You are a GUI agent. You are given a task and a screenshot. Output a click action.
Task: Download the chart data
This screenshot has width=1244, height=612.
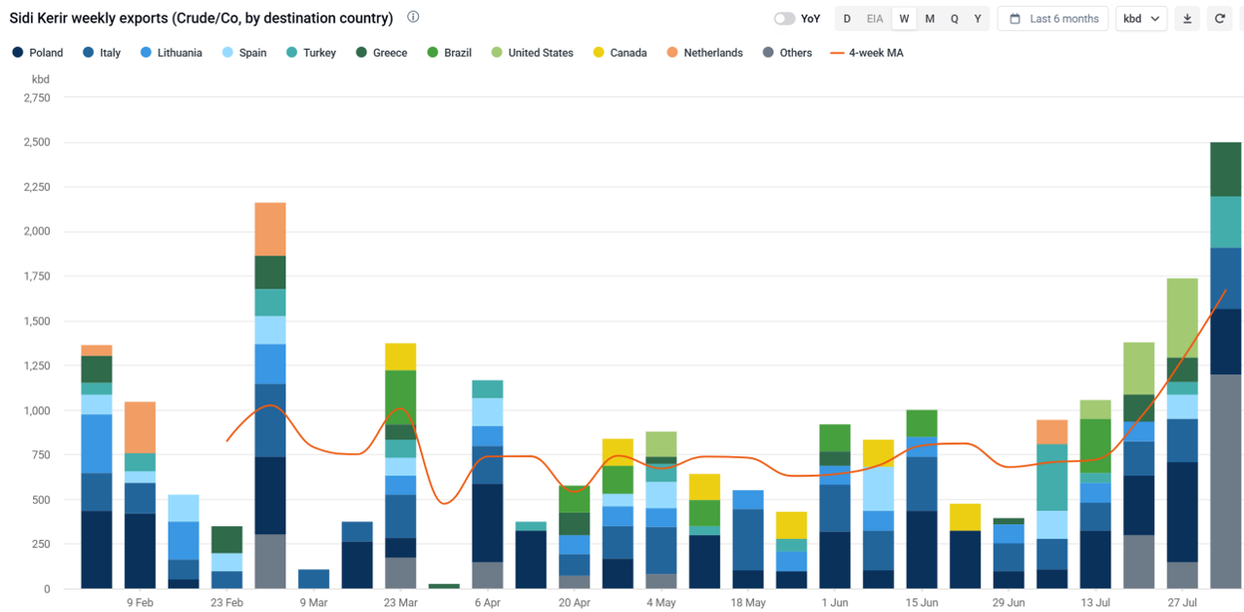1187,19
